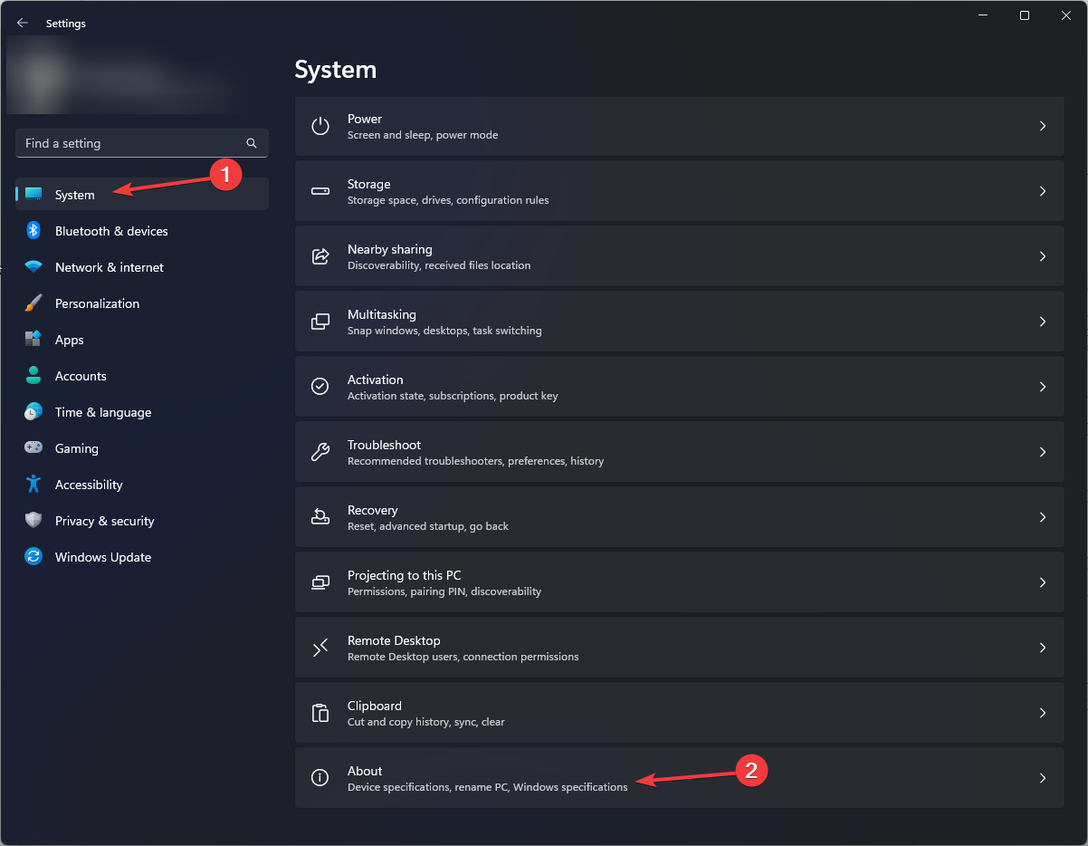Click the Remote Desktop icon

(x=320, y=649)
